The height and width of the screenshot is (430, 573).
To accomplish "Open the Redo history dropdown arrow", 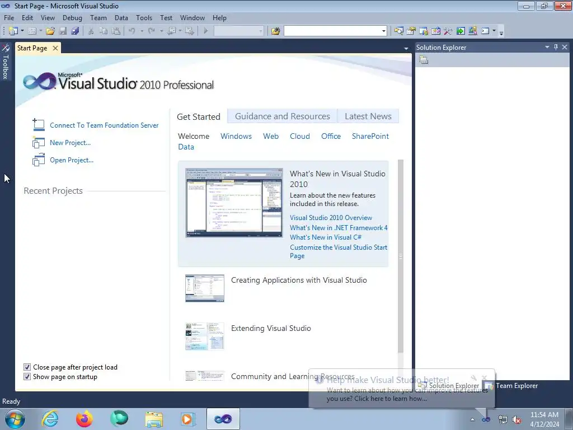I will 161,31.
